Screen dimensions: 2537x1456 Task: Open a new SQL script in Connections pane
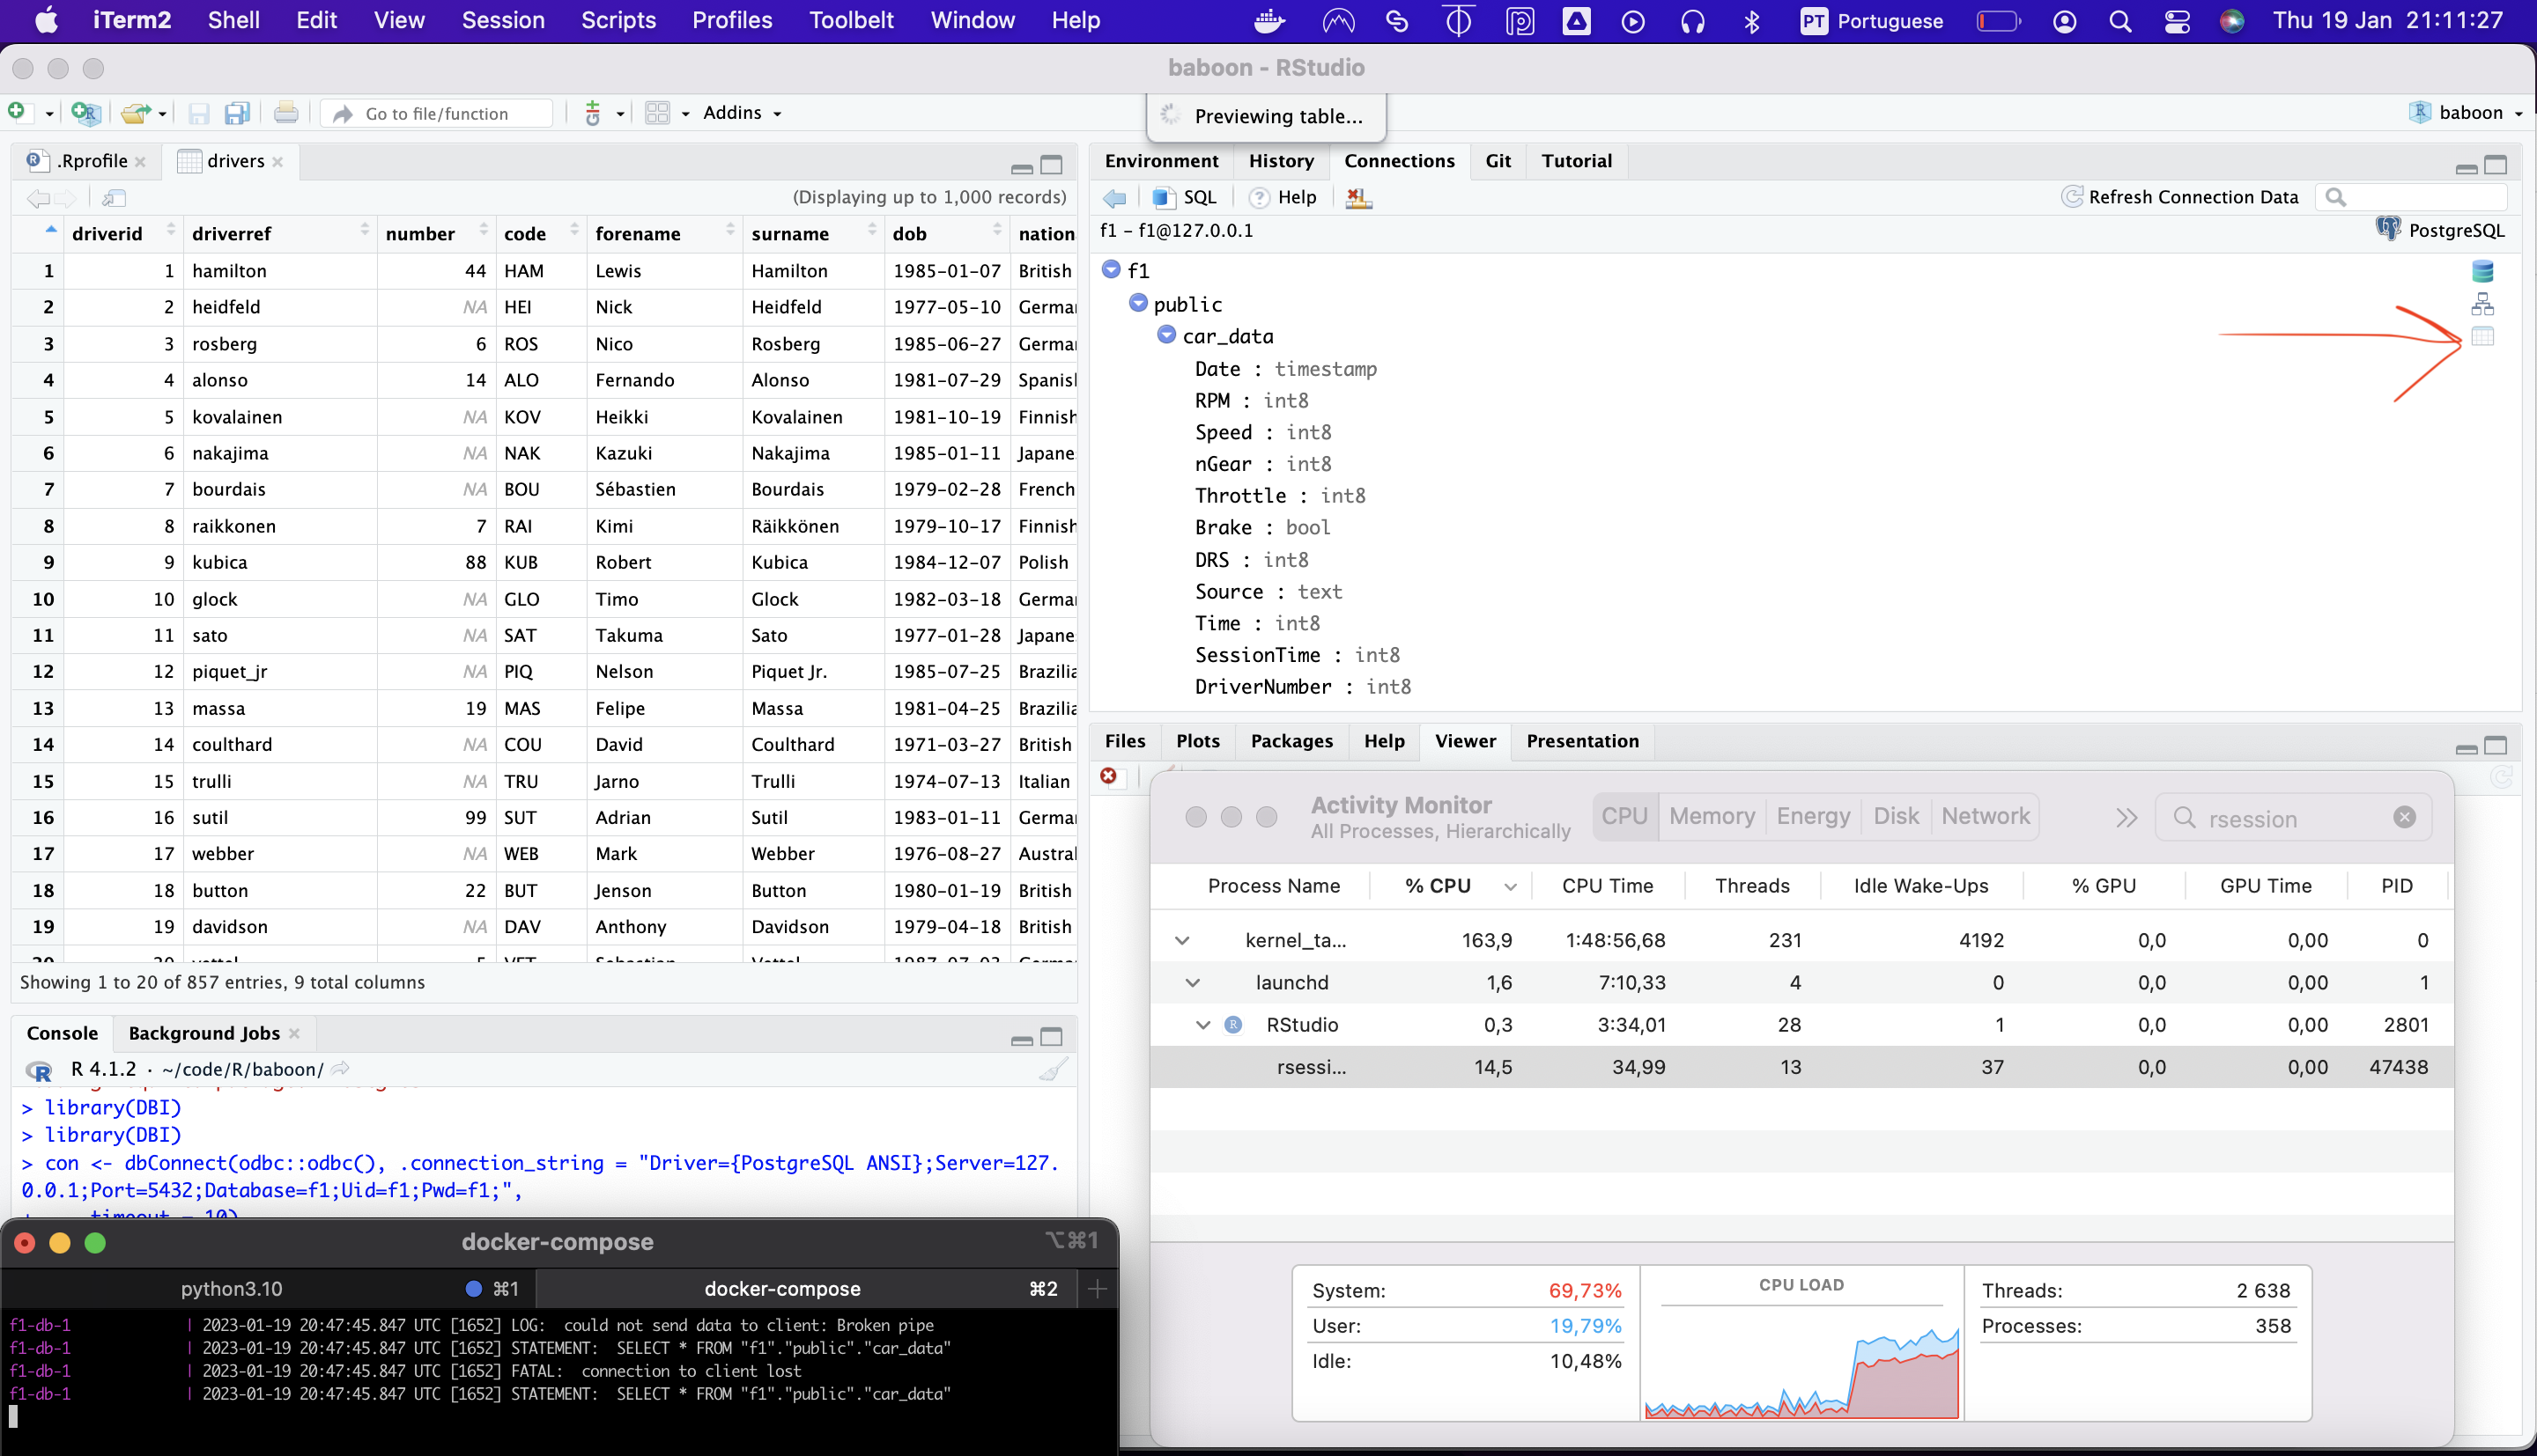click(1186, 197)
